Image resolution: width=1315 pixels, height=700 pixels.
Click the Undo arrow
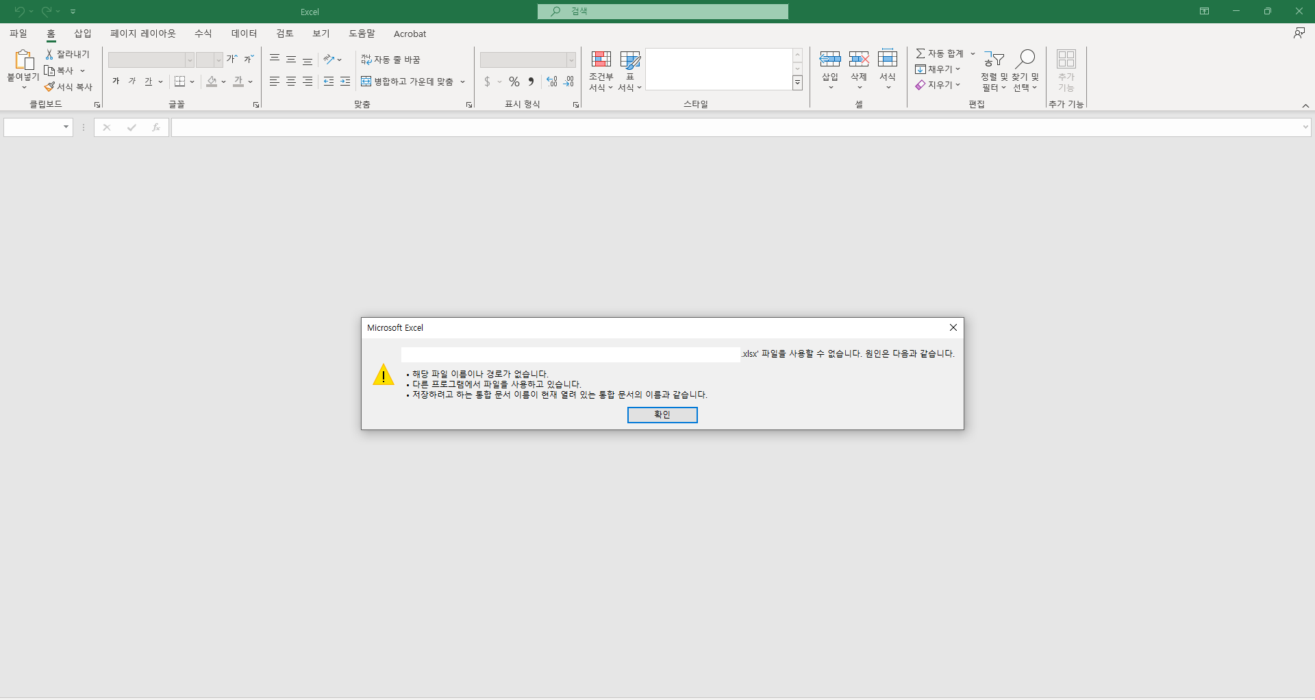(x=19, y=12)
